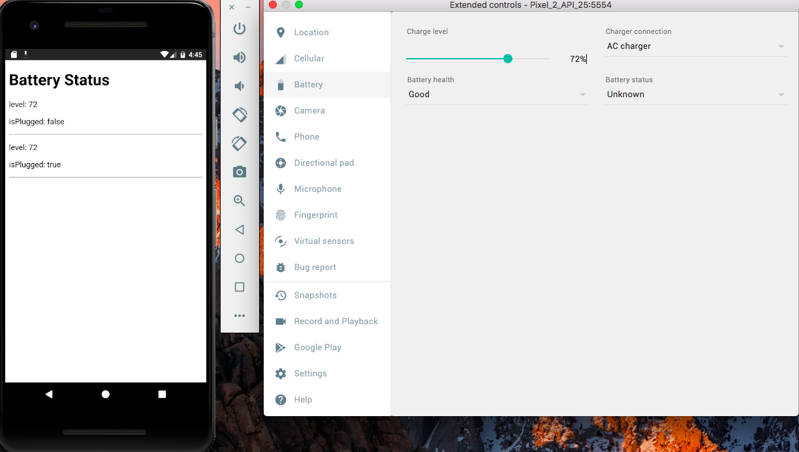Click the "isPlugged: true" text on the phone
The image size is (799, 452).
pyautogui.click(x=35, y=165)
